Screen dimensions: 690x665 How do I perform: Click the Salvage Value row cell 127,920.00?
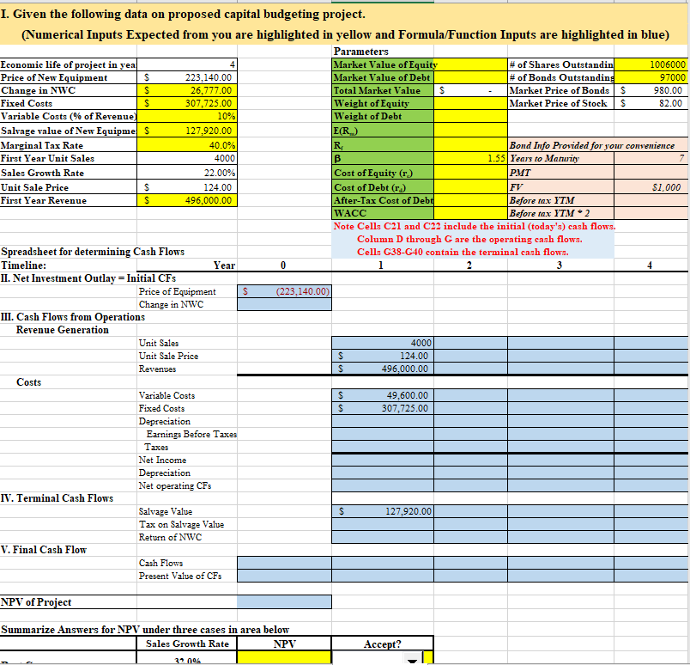[383, 511]
